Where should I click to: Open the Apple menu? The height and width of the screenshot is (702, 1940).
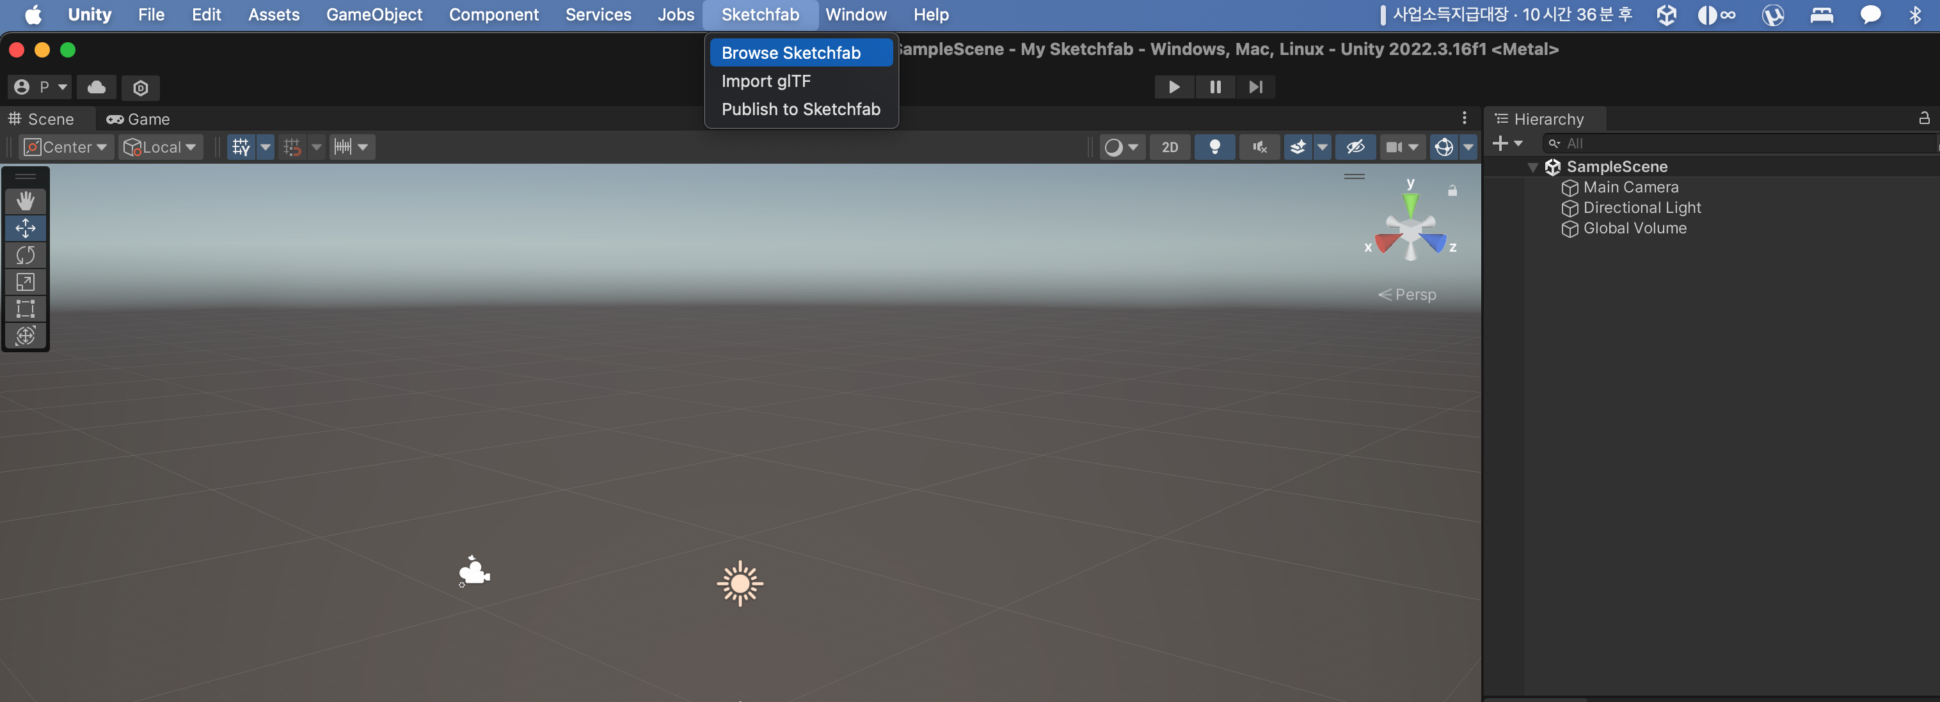pyautogui.click(x=33, y=14)
